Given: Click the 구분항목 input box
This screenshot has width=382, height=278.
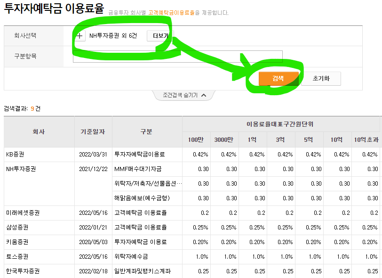Looking at the screenshot, I should coord(178,57).
